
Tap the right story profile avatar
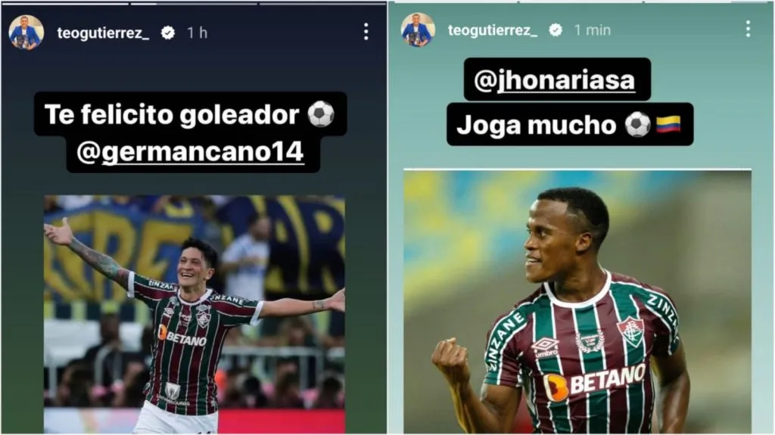click(418, 30)
